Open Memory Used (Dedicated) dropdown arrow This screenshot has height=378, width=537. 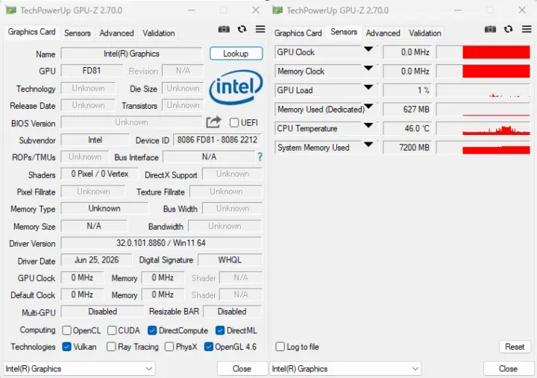click(x=368, y=107)
